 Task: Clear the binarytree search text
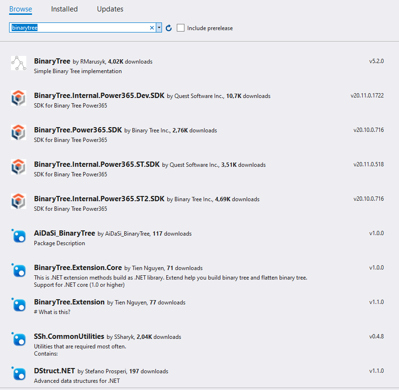[152, 28]
